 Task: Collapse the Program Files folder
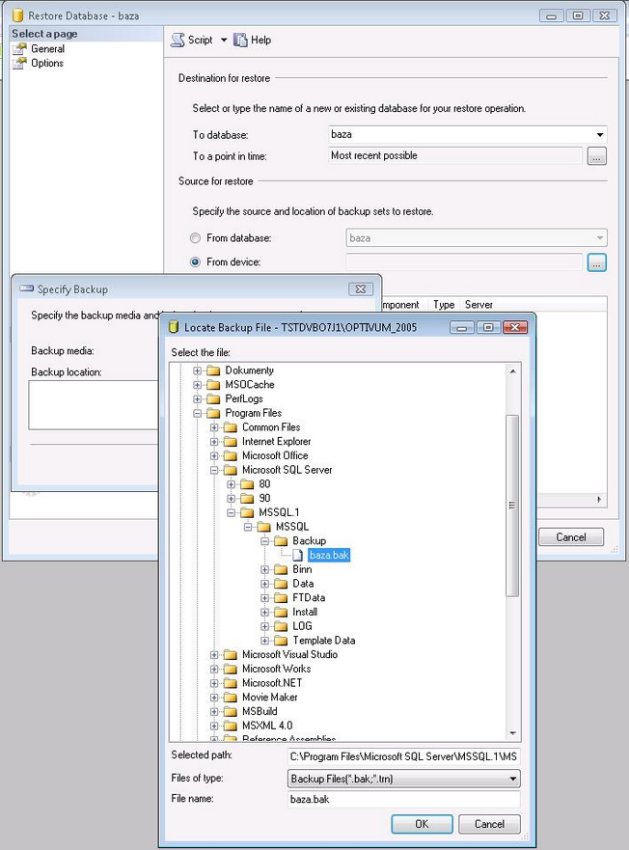tap(198, 413)
